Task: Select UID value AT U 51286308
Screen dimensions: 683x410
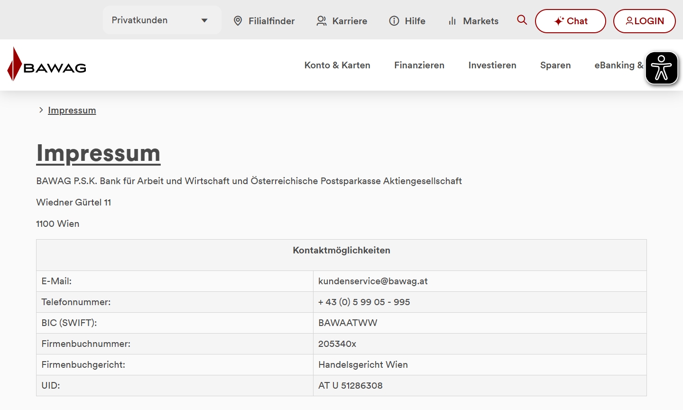Action: tap(351, 385)
